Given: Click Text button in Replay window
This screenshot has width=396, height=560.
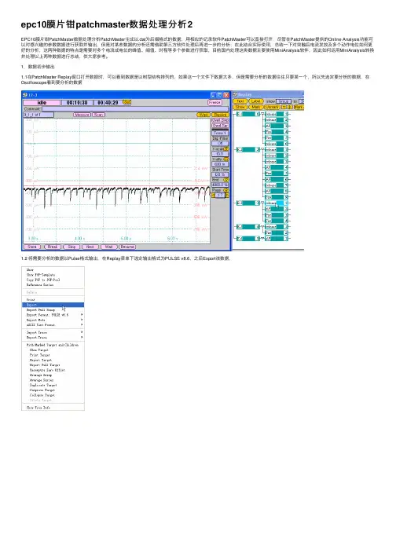Looking at the screenshot, I should (240, 101).
